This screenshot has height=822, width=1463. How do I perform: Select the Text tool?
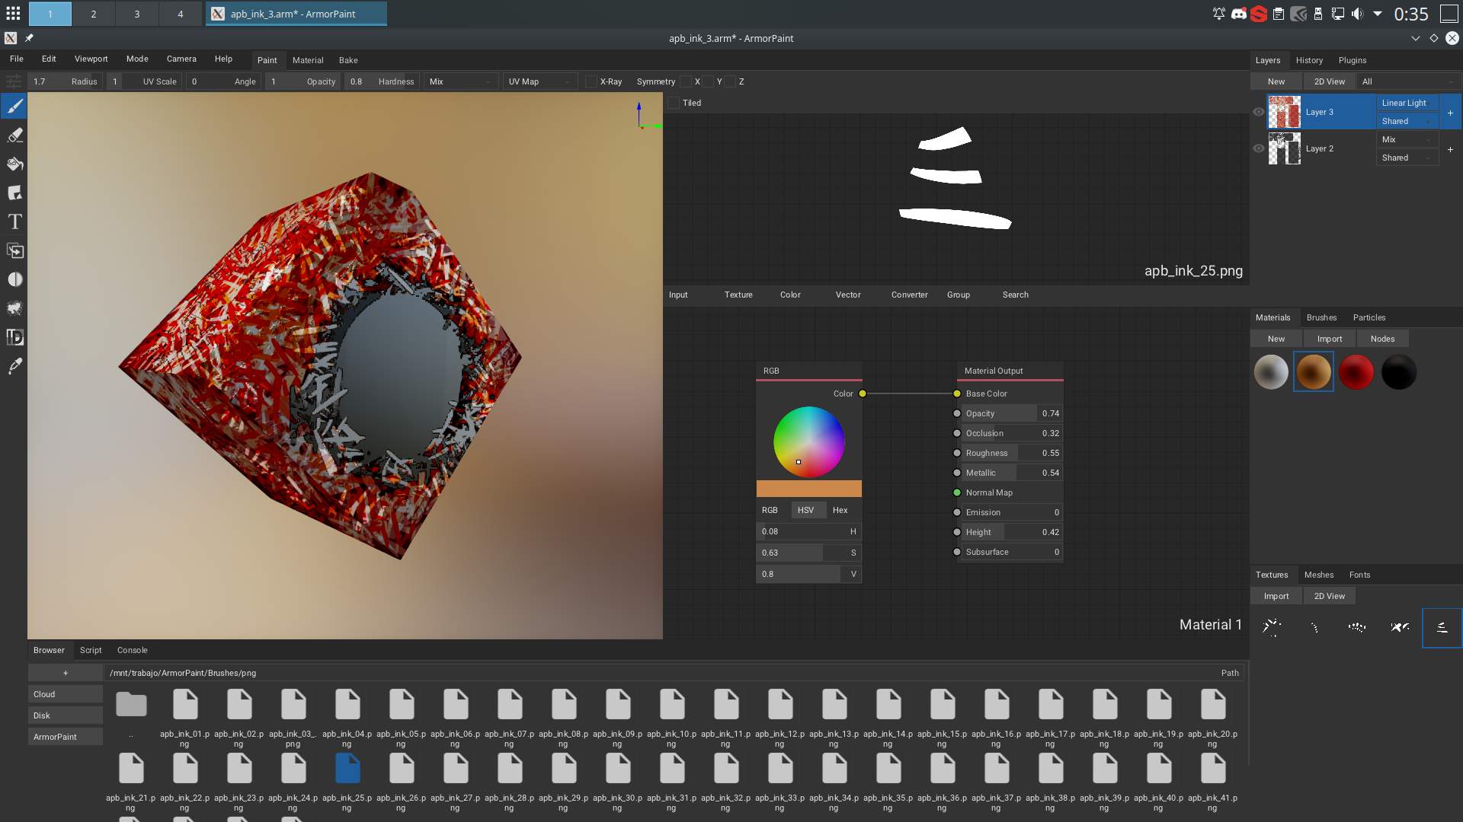pos(14,221)
